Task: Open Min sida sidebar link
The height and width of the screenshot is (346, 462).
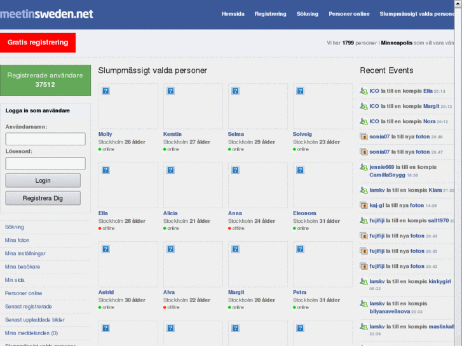Action: (15, 280)
